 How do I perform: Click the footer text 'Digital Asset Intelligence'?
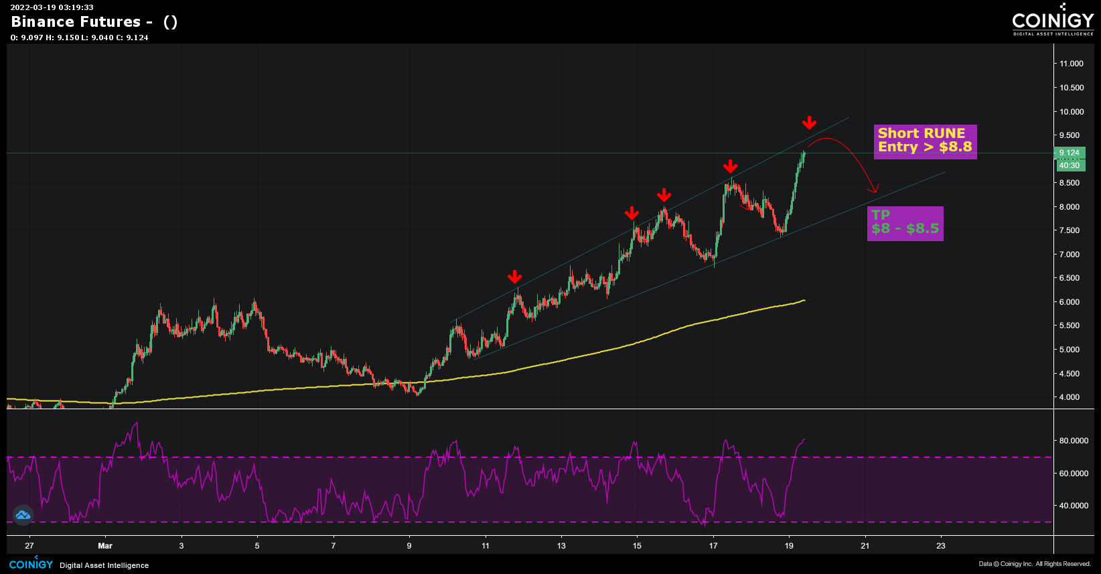click(x=104, y=565)
